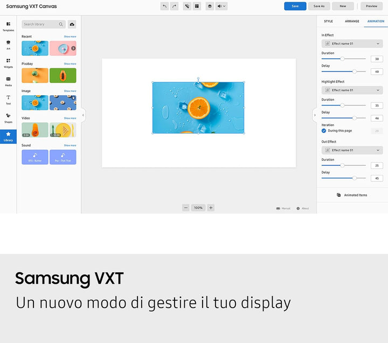
Task: Click the cloud upload icon
Action: (72, 24)
